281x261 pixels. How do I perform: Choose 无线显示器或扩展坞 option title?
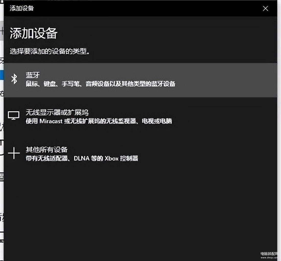[57, 112]
